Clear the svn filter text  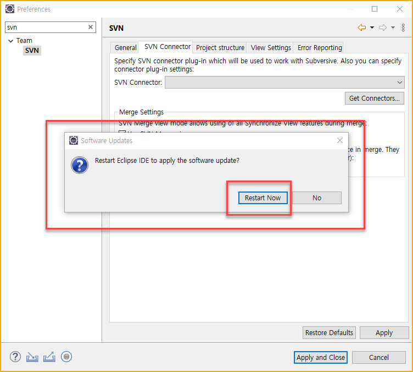[90, 27]
